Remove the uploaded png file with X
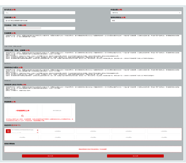The image size is (186, 163). [38, 130]
